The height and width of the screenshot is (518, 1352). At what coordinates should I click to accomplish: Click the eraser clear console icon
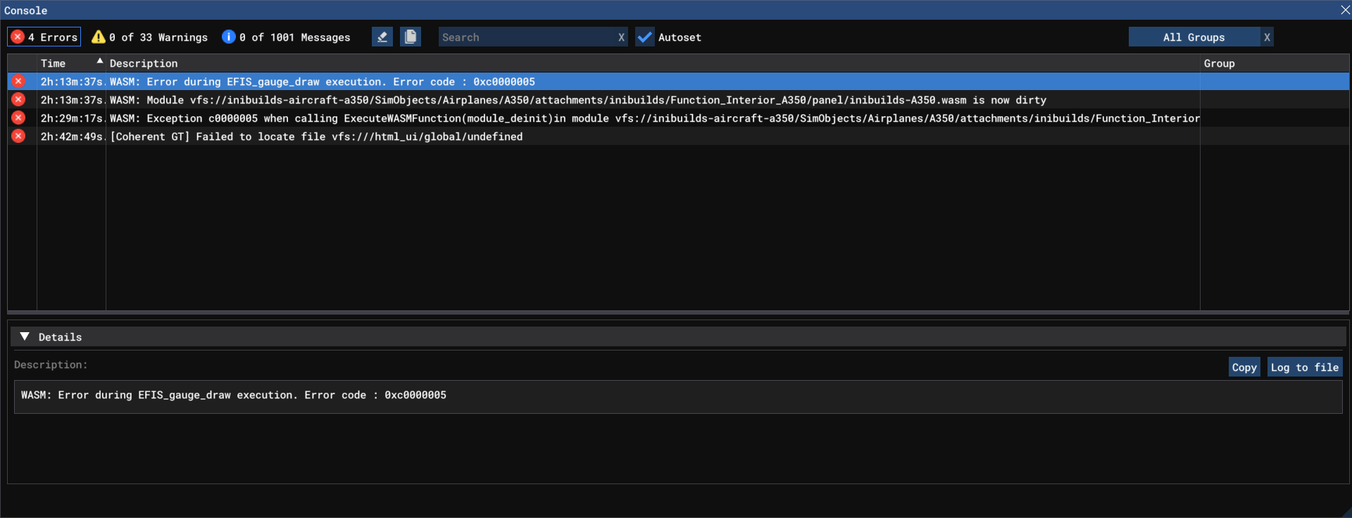382,37
